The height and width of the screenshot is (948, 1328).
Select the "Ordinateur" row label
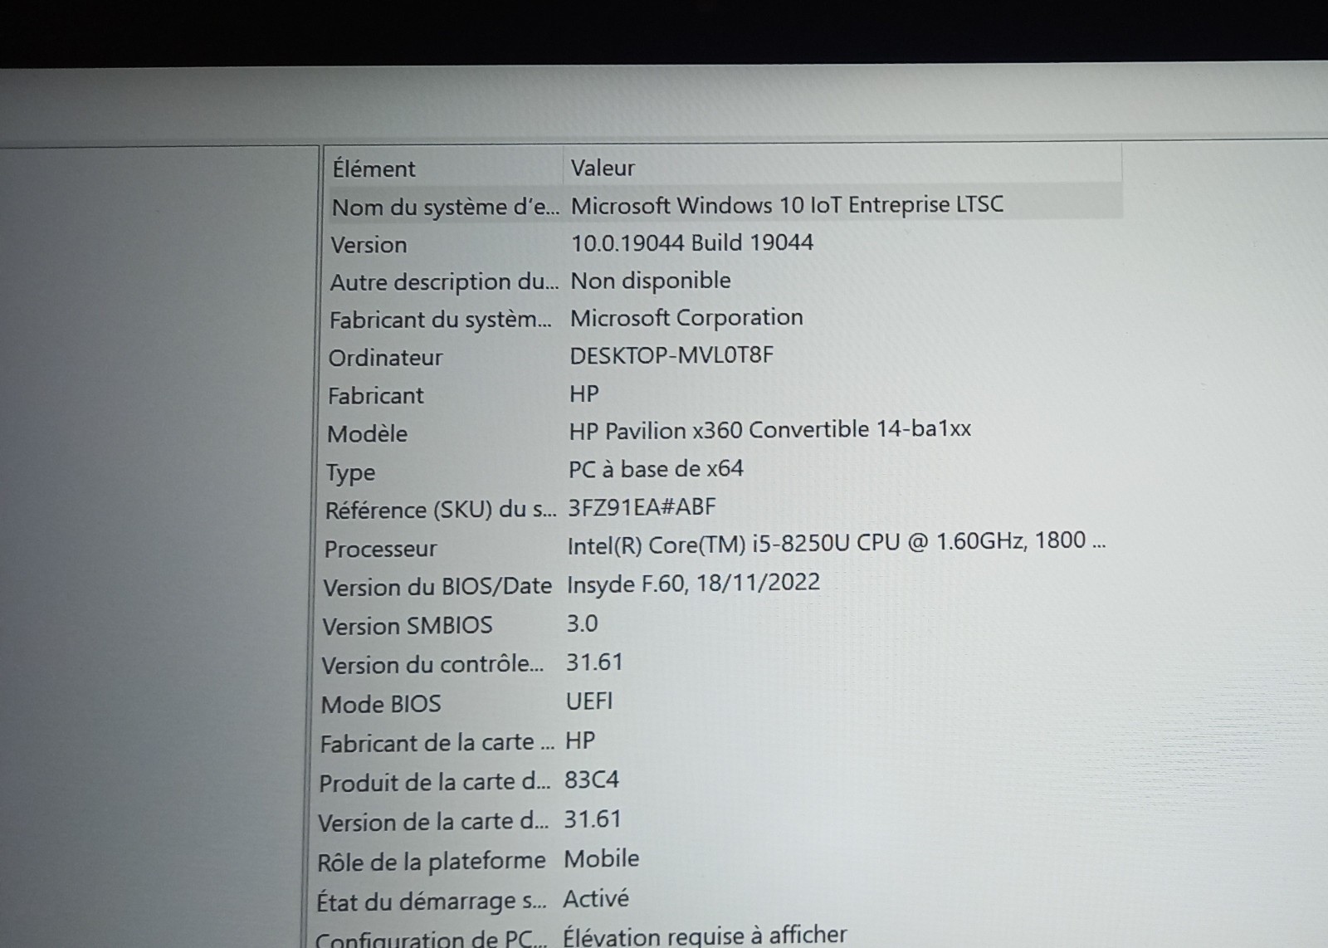[385, 358]
